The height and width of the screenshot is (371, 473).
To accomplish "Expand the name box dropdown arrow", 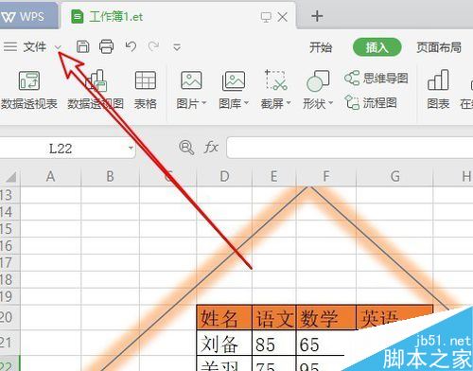I will pyautogui.click(x=131, y=148).
